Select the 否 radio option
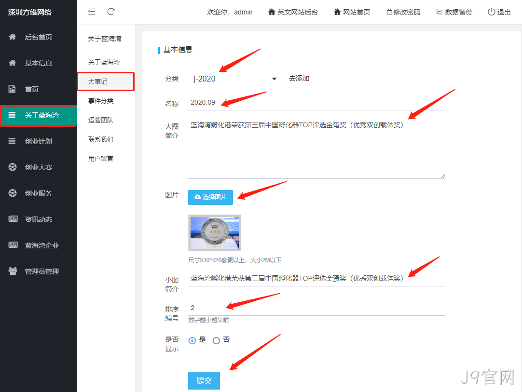 click(216, 340)
